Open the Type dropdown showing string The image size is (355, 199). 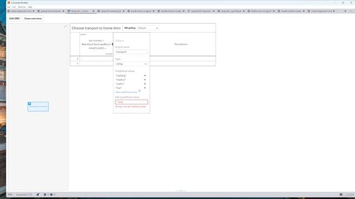point(131,64)
